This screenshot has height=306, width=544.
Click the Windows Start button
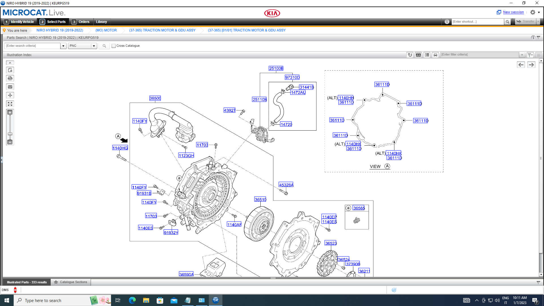pos(7,300)
